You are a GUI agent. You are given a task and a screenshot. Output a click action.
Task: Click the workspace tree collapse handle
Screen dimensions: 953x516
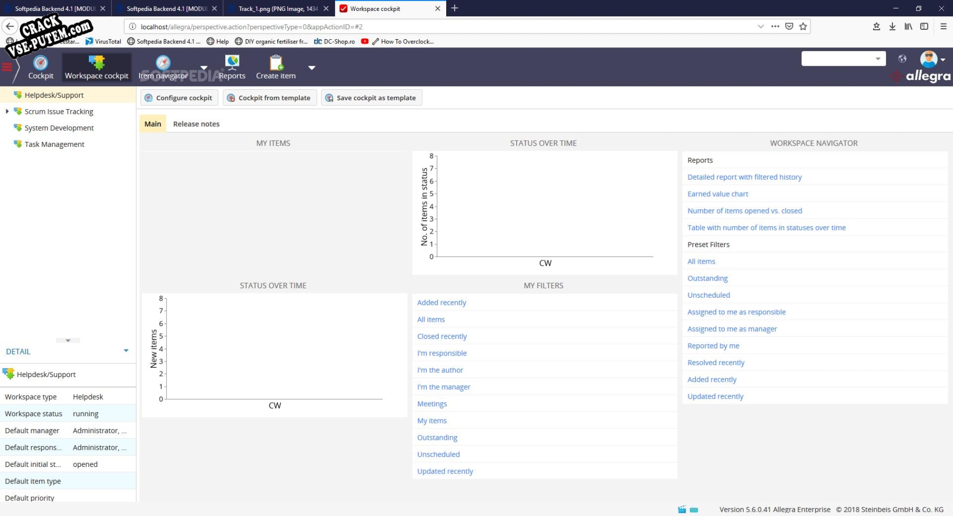68,341
